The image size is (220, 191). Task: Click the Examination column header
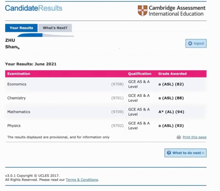pyautogui.click(x=19, y=74)
